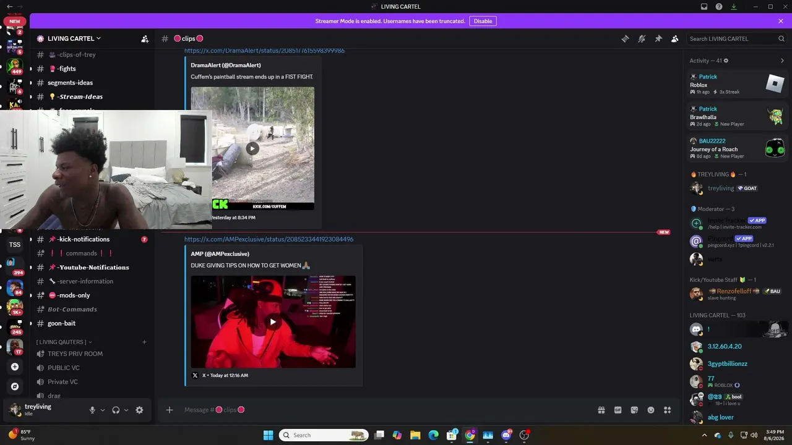
Task: Mute the microphone in user panel
Action: pyautogui.click(x=92, y=410)
